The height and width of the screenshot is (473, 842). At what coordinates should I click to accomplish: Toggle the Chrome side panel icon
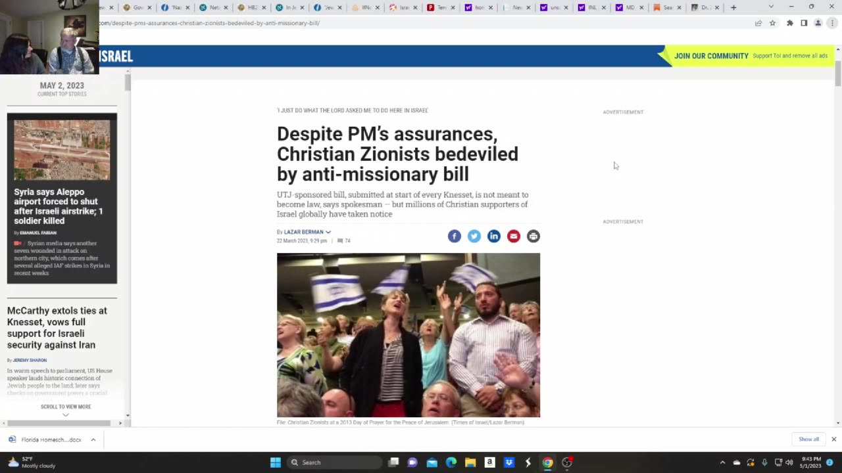804,23
